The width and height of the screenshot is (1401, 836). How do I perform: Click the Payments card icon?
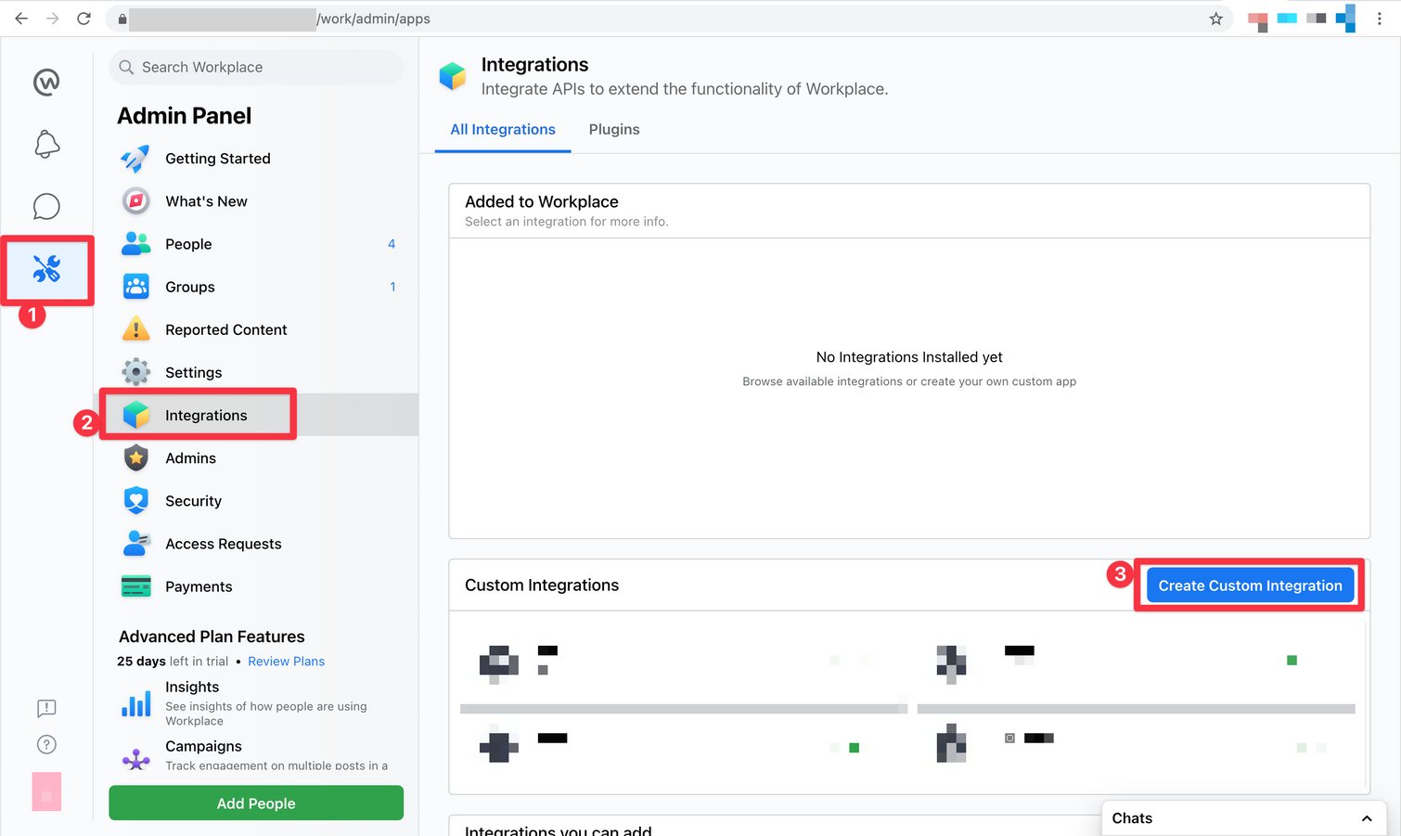pyautogui.click(x=135, y=586)
